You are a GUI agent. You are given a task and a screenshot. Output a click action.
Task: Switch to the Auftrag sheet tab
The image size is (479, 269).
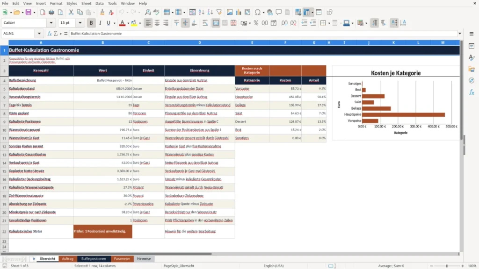[67, 259]
